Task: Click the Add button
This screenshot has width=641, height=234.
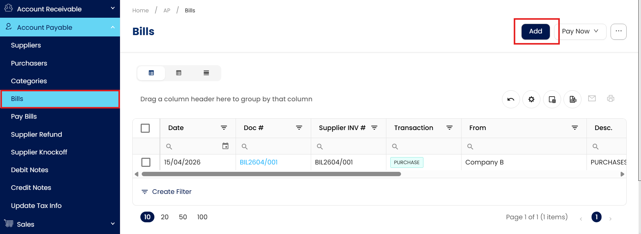Action: [535, 31]
